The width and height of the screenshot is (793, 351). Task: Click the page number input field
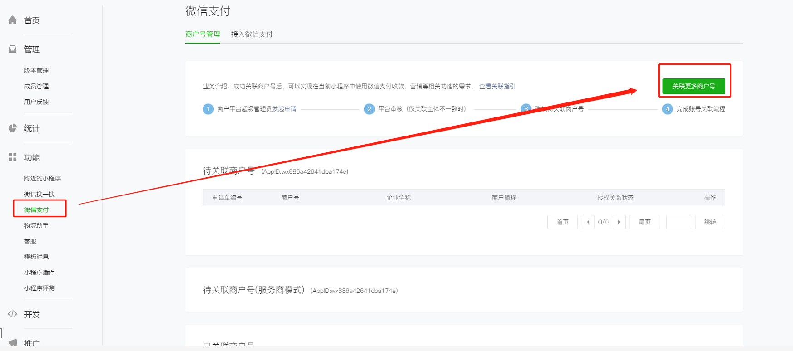coord(678,222)
